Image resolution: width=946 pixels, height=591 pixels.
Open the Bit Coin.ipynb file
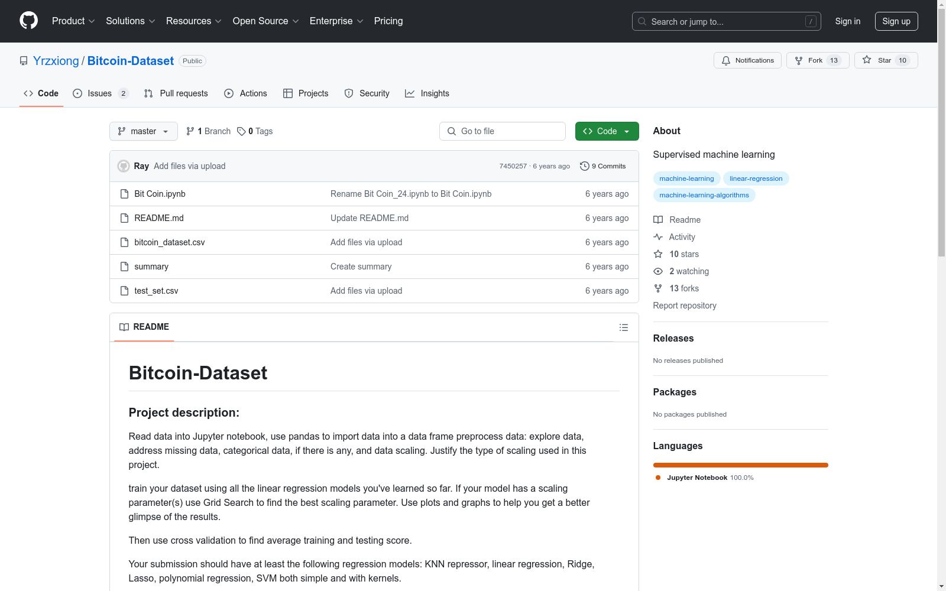(160, 194)
